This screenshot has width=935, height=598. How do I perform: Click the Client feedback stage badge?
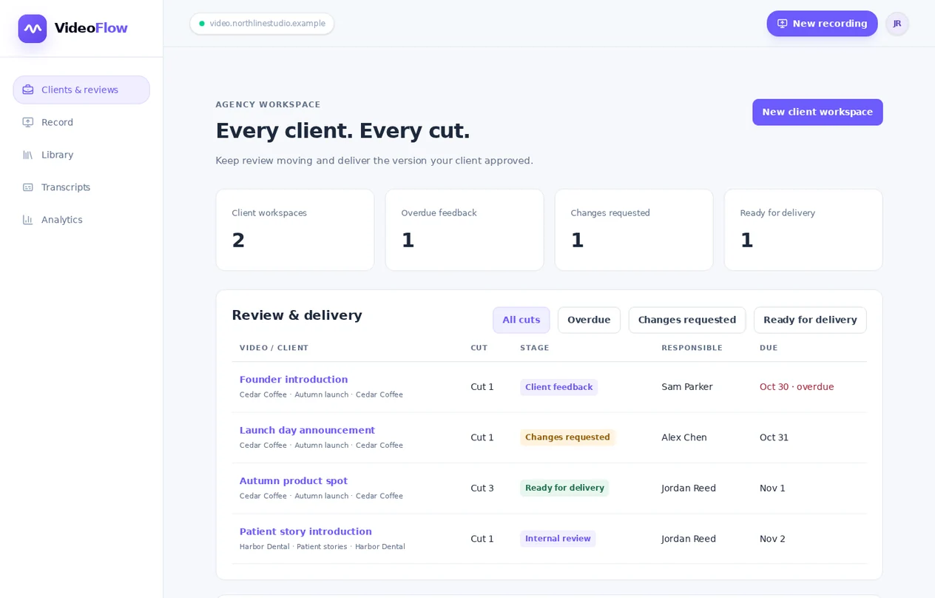click(558, 387)
